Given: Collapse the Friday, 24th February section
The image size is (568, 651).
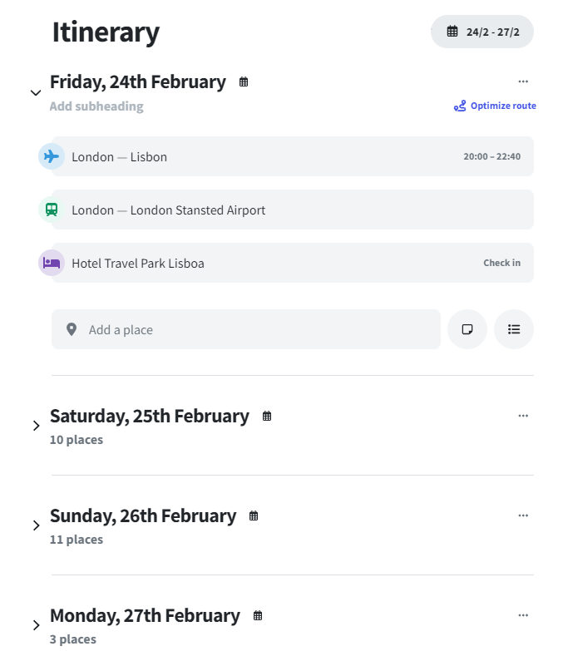Looking at the screenshot, I should point(36,92).
